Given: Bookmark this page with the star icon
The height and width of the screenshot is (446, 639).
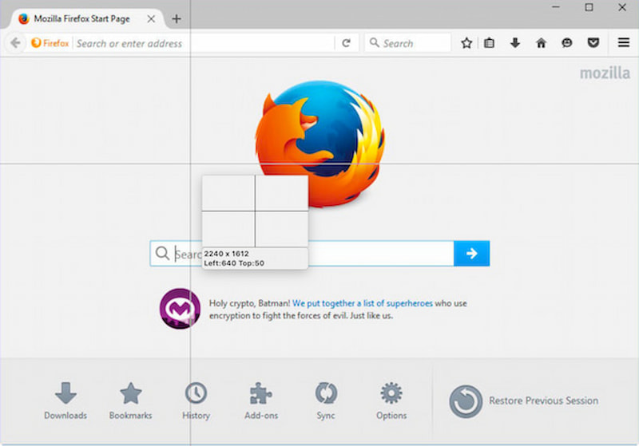Looking at the screenshot, I should 466,43.
